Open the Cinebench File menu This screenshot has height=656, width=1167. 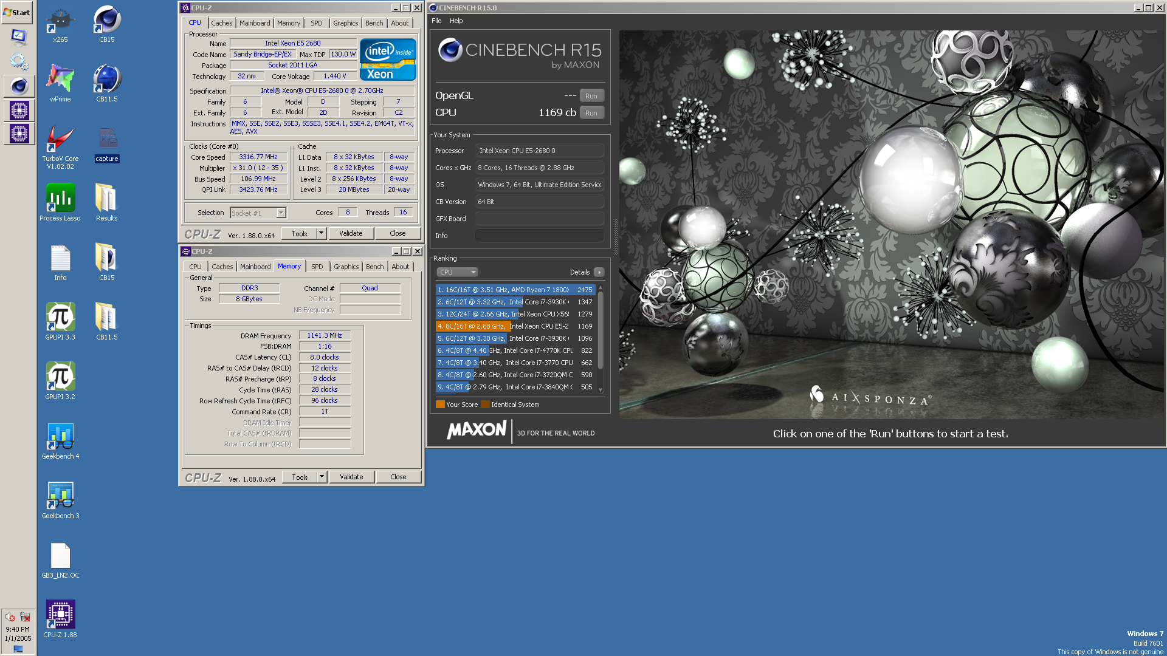pos(436,21)
